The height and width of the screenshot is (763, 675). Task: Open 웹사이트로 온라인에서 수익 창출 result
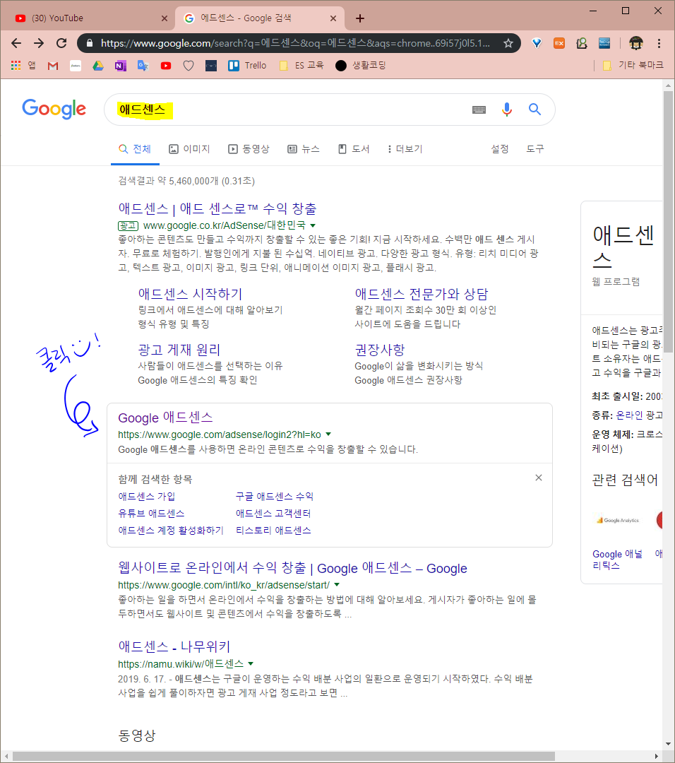pos(292,568)
